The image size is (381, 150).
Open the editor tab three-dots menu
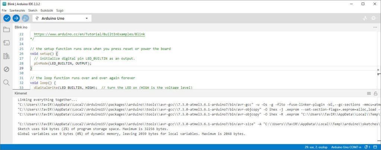tap(375, 27)
